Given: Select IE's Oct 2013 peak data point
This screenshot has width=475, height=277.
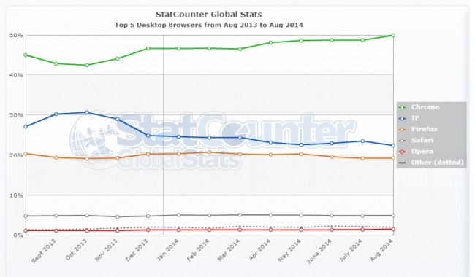Looking at the screenshot, I should [x=87, y=112].
